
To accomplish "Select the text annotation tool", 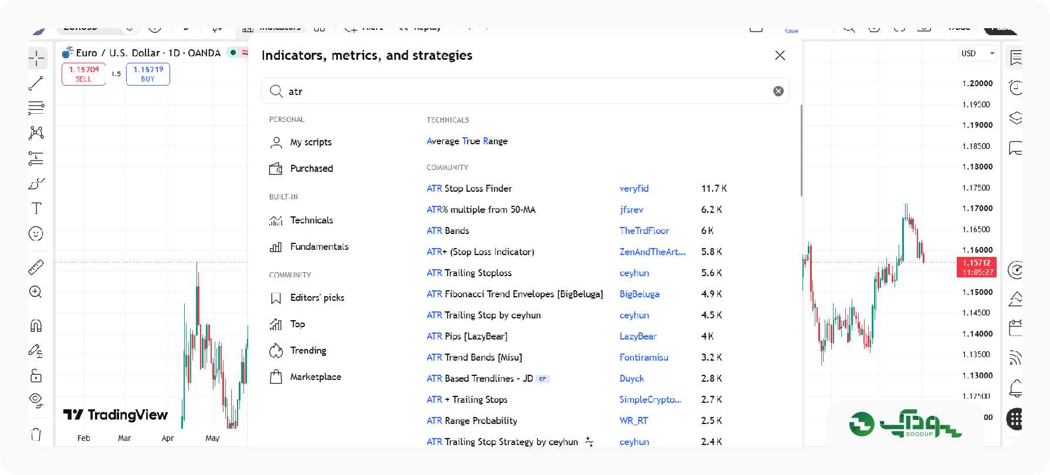I will coord(36,208).
